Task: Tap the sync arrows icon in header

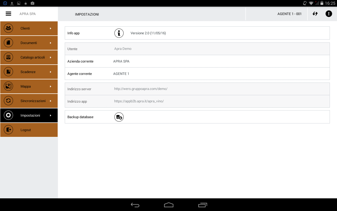Action: 315,14
